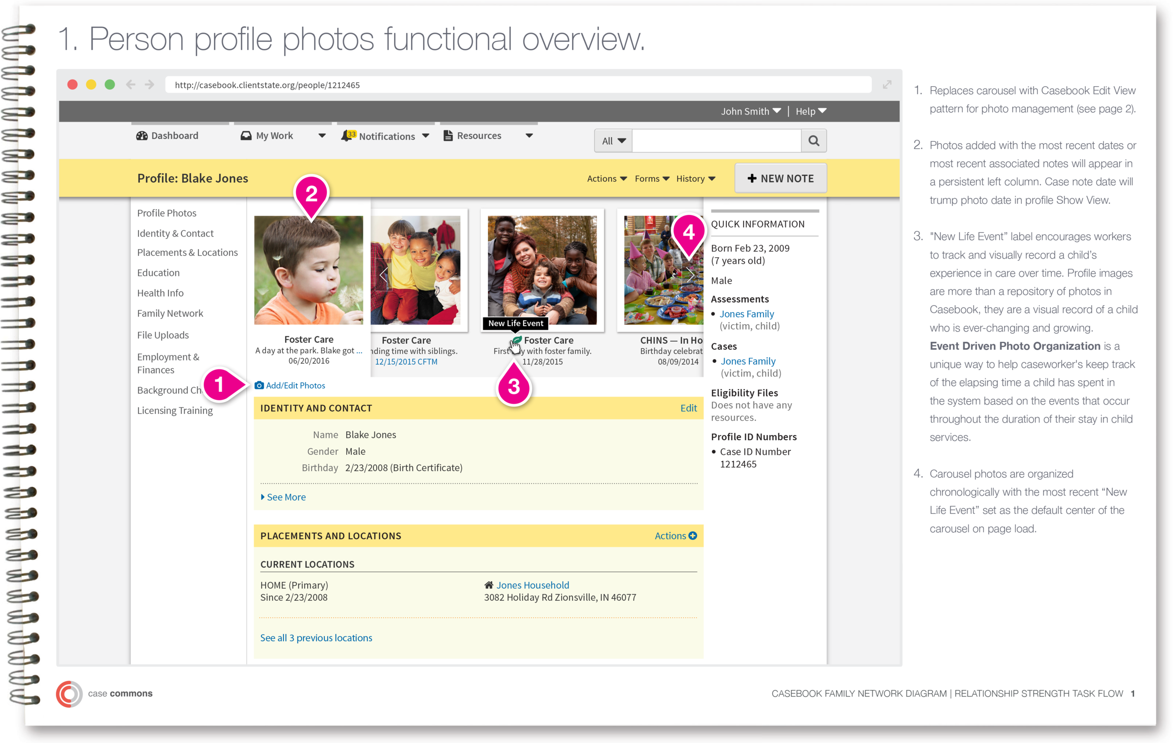Click the browser URL address field
1173x743 pixels.
click(518, 85)
